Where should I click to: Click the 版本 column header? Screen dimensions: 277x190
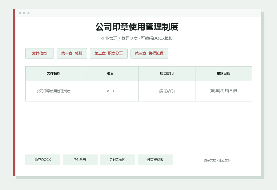[x=110, y=74]
